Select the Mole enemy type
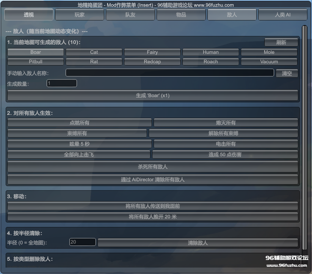Image resolution: width=312 pixels, height=274 pixels. 269,52
